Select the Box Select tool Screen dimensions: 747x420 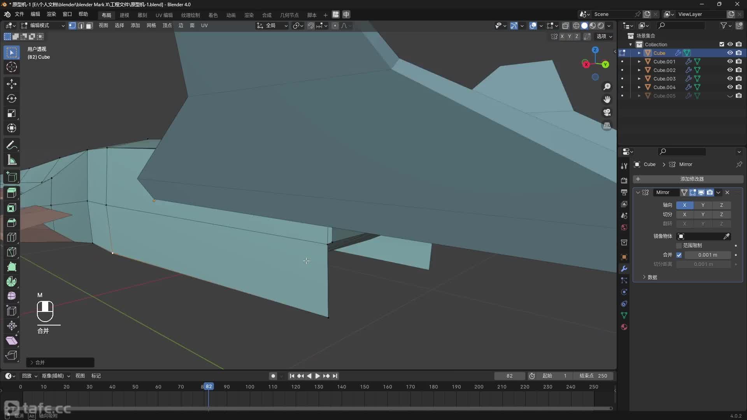coord(11,52)
